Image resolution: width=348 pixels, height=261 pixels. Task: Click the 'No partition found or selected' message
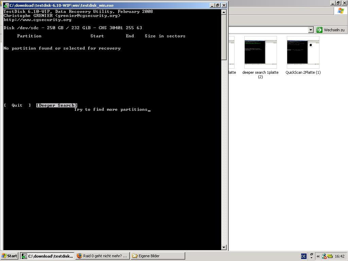(x=62, y=48)
